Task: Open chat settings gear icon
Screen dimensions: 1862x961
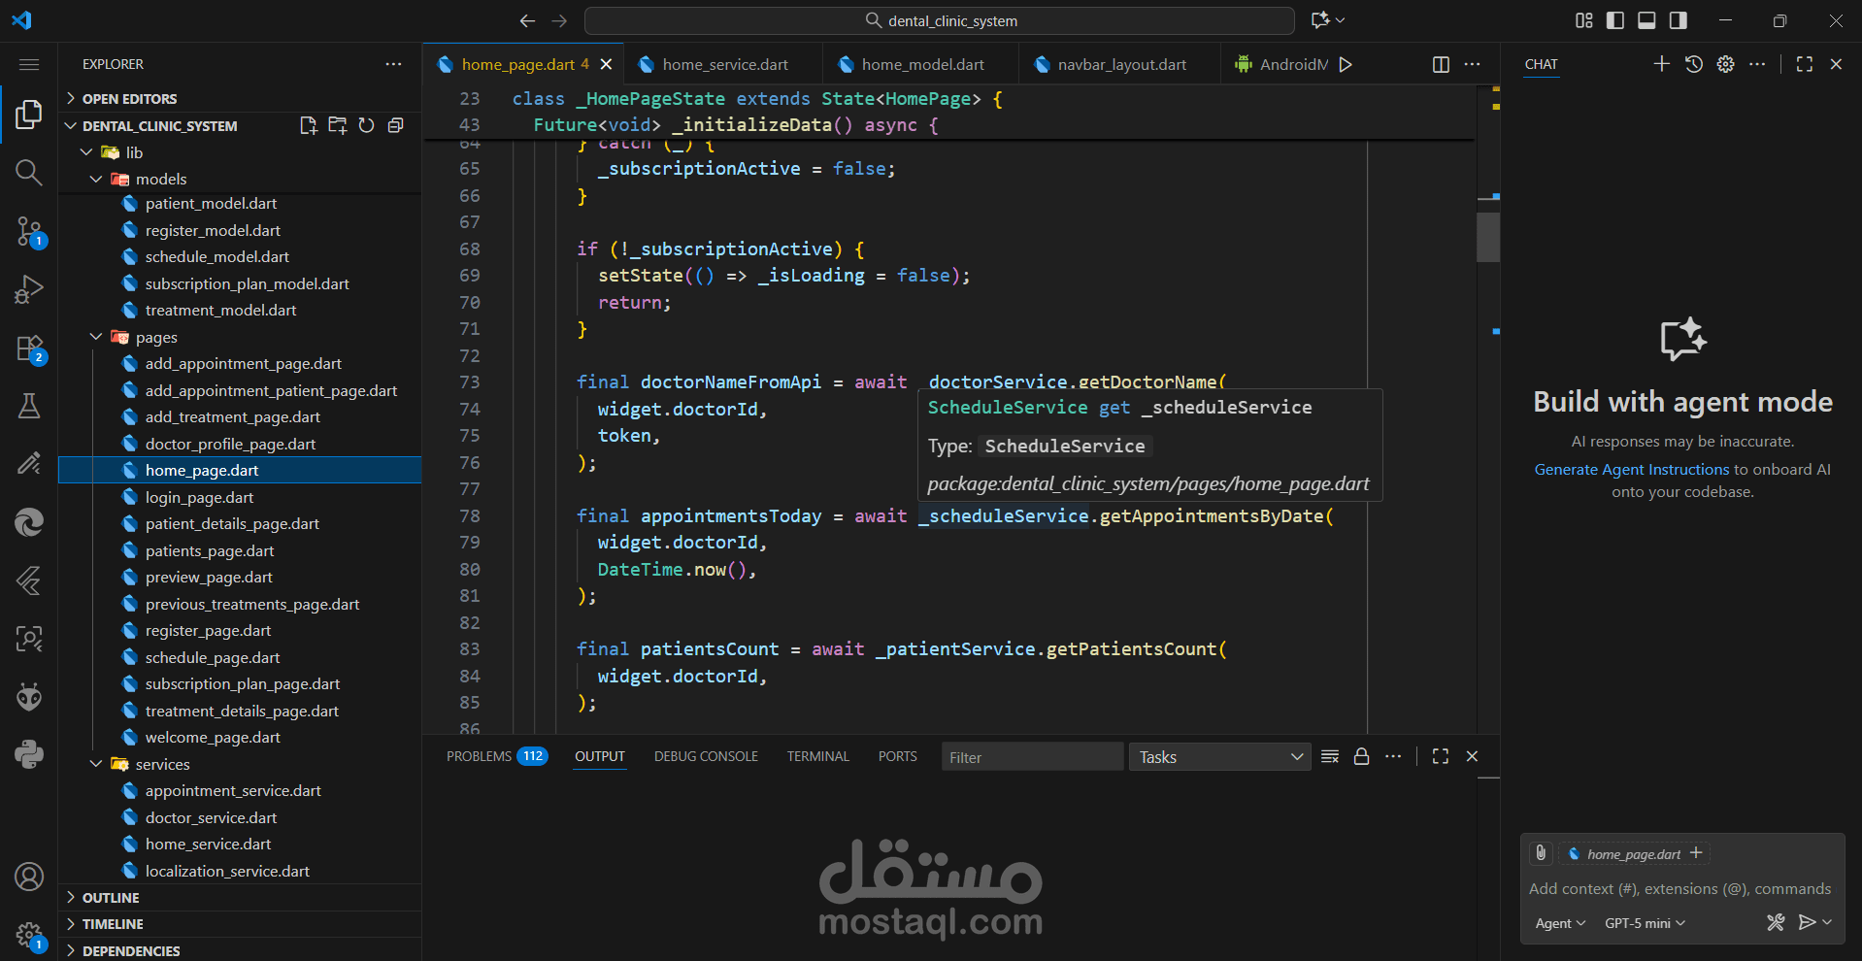Action: pos(1725,64)
